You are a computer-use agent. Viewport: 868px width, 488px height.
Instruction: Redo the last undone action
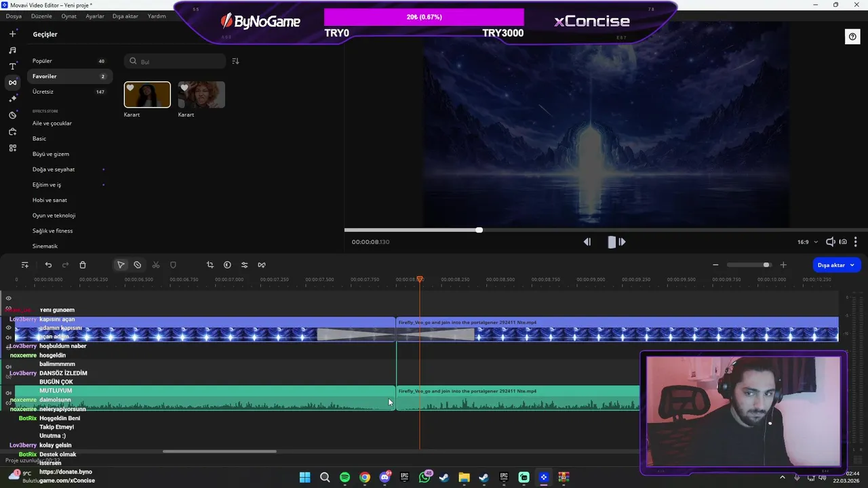click(66, 265)
